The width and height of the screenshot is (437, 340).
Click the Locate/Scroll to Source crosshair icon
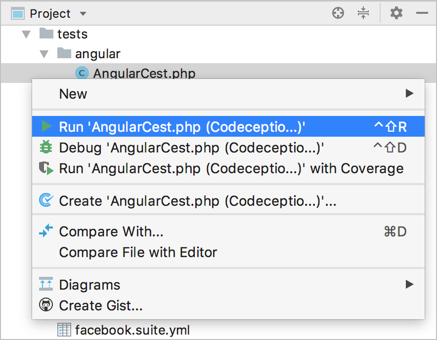point(338,13)
